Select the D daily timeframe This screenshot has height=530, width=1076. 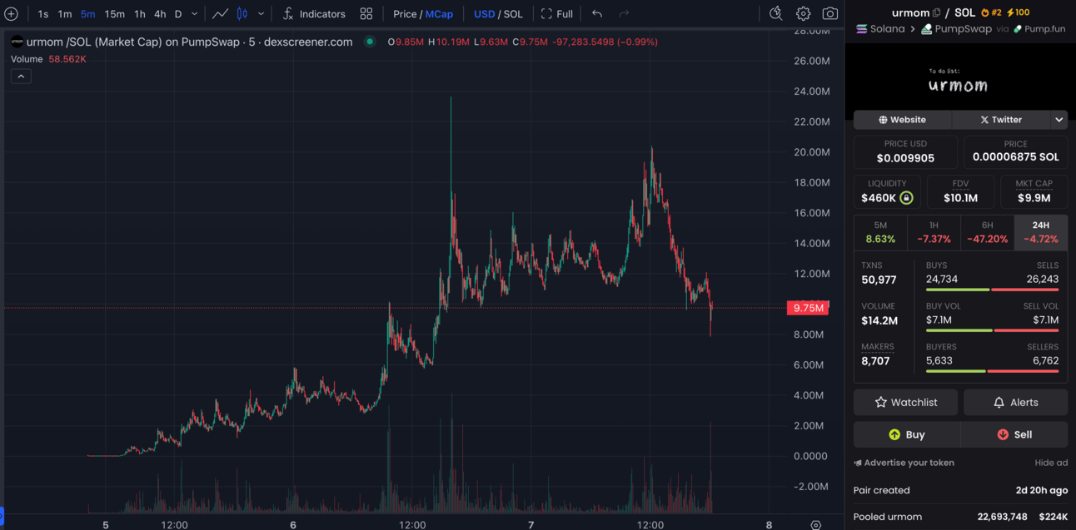click(178, 14)
